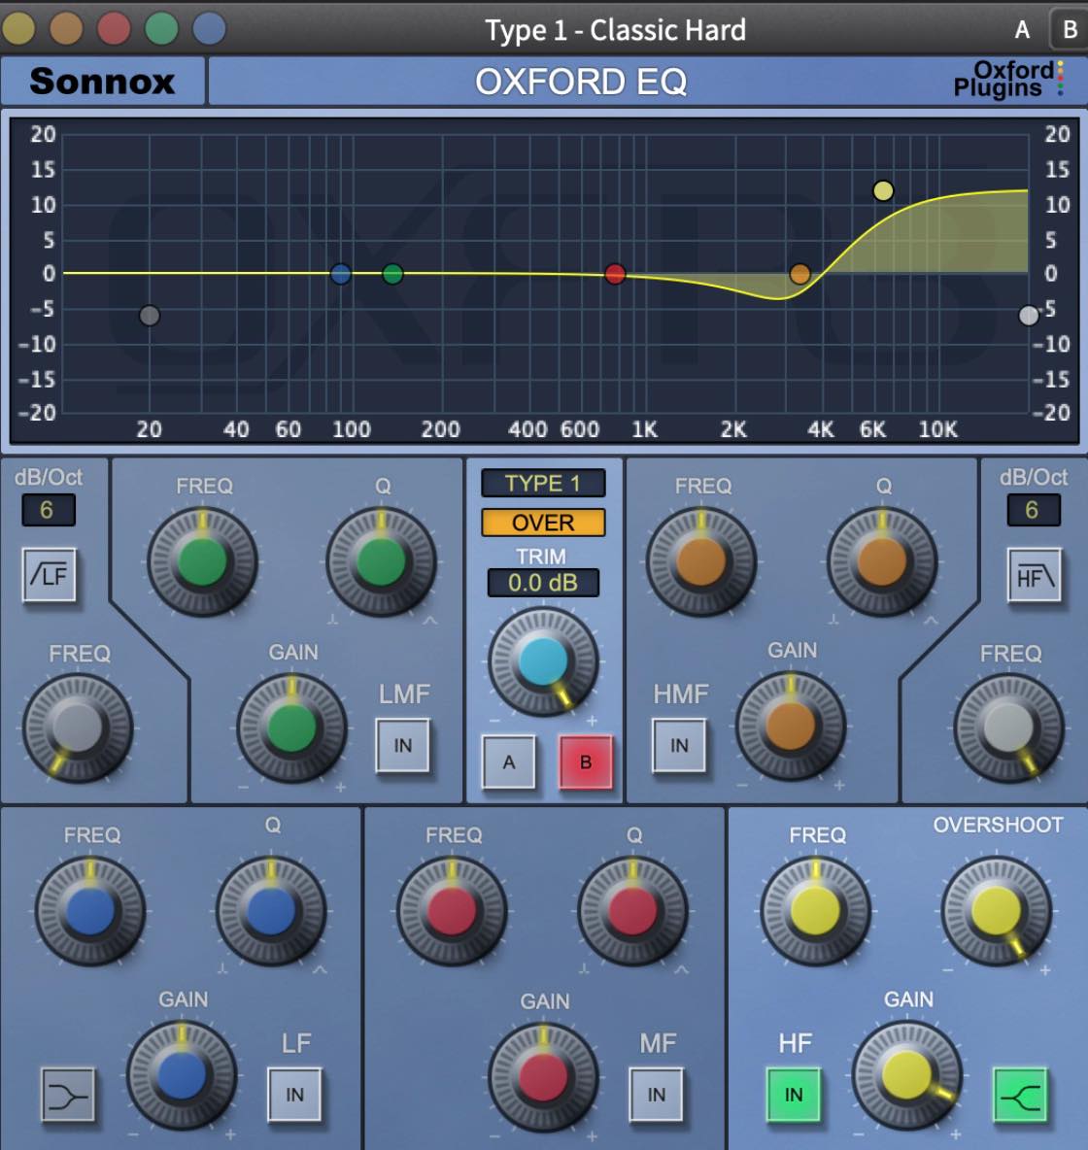
Task: Click the cyan TRIM knob
Action: tap(543, 661)
